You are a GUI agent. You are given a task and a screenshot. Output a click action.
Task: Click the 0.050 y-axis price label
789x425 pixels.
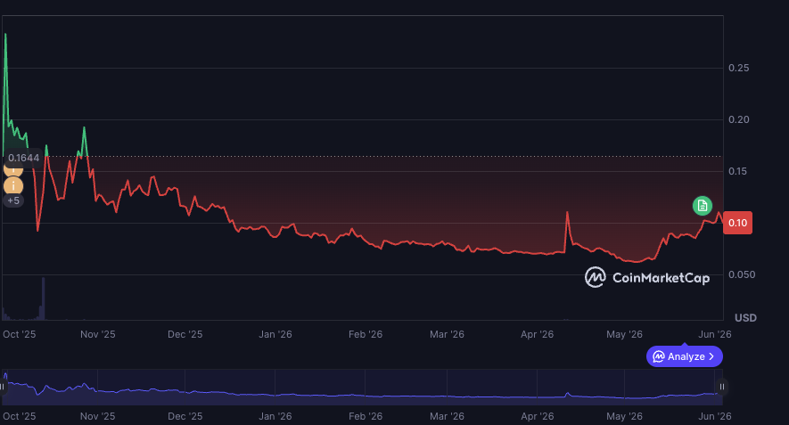(x=742, y=274)
